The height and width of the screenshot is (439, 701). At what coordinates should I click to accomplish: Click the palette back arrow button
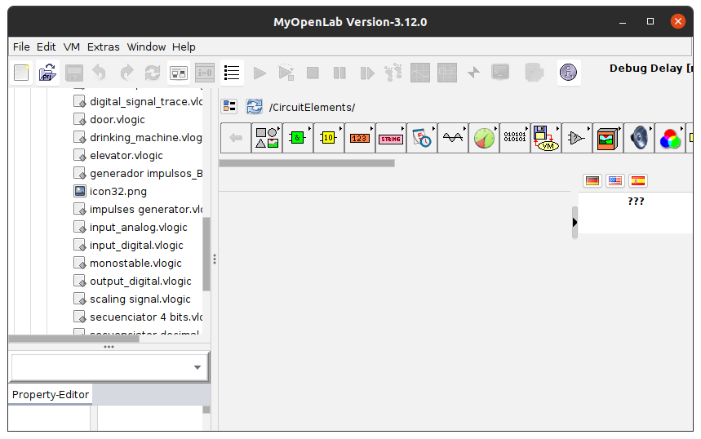[x=236, y=138]
